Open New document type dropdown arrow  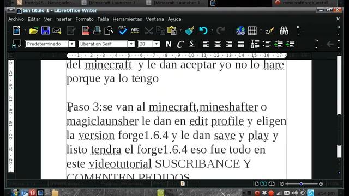25,30
